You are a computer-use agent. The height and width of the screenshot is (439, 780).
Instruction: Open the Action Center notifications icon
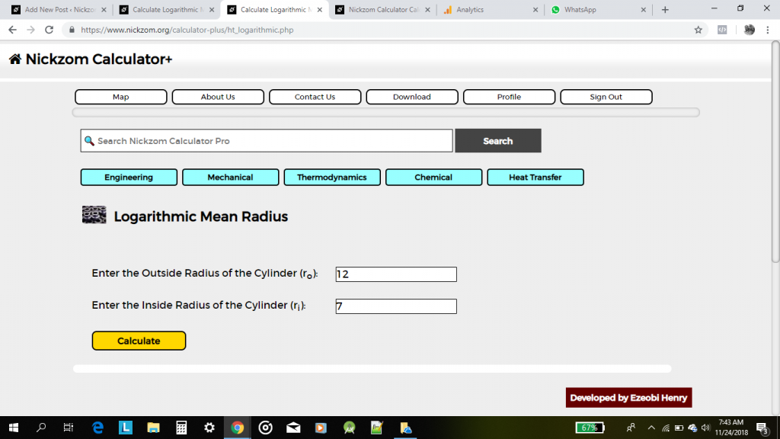point(762,428)
